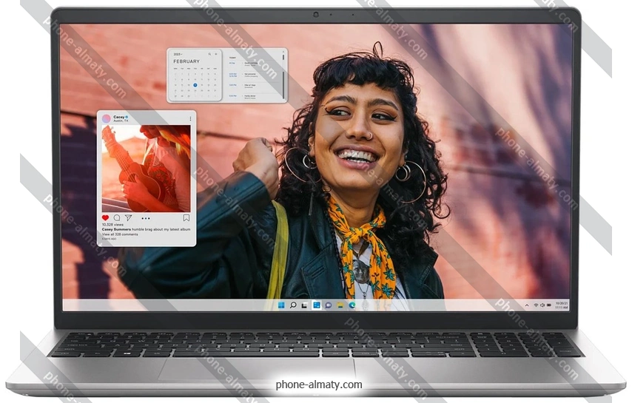Viewport: 632px width, 403px height.
Task: Click the carousel dots under the photo
Action: click(146, 218)
